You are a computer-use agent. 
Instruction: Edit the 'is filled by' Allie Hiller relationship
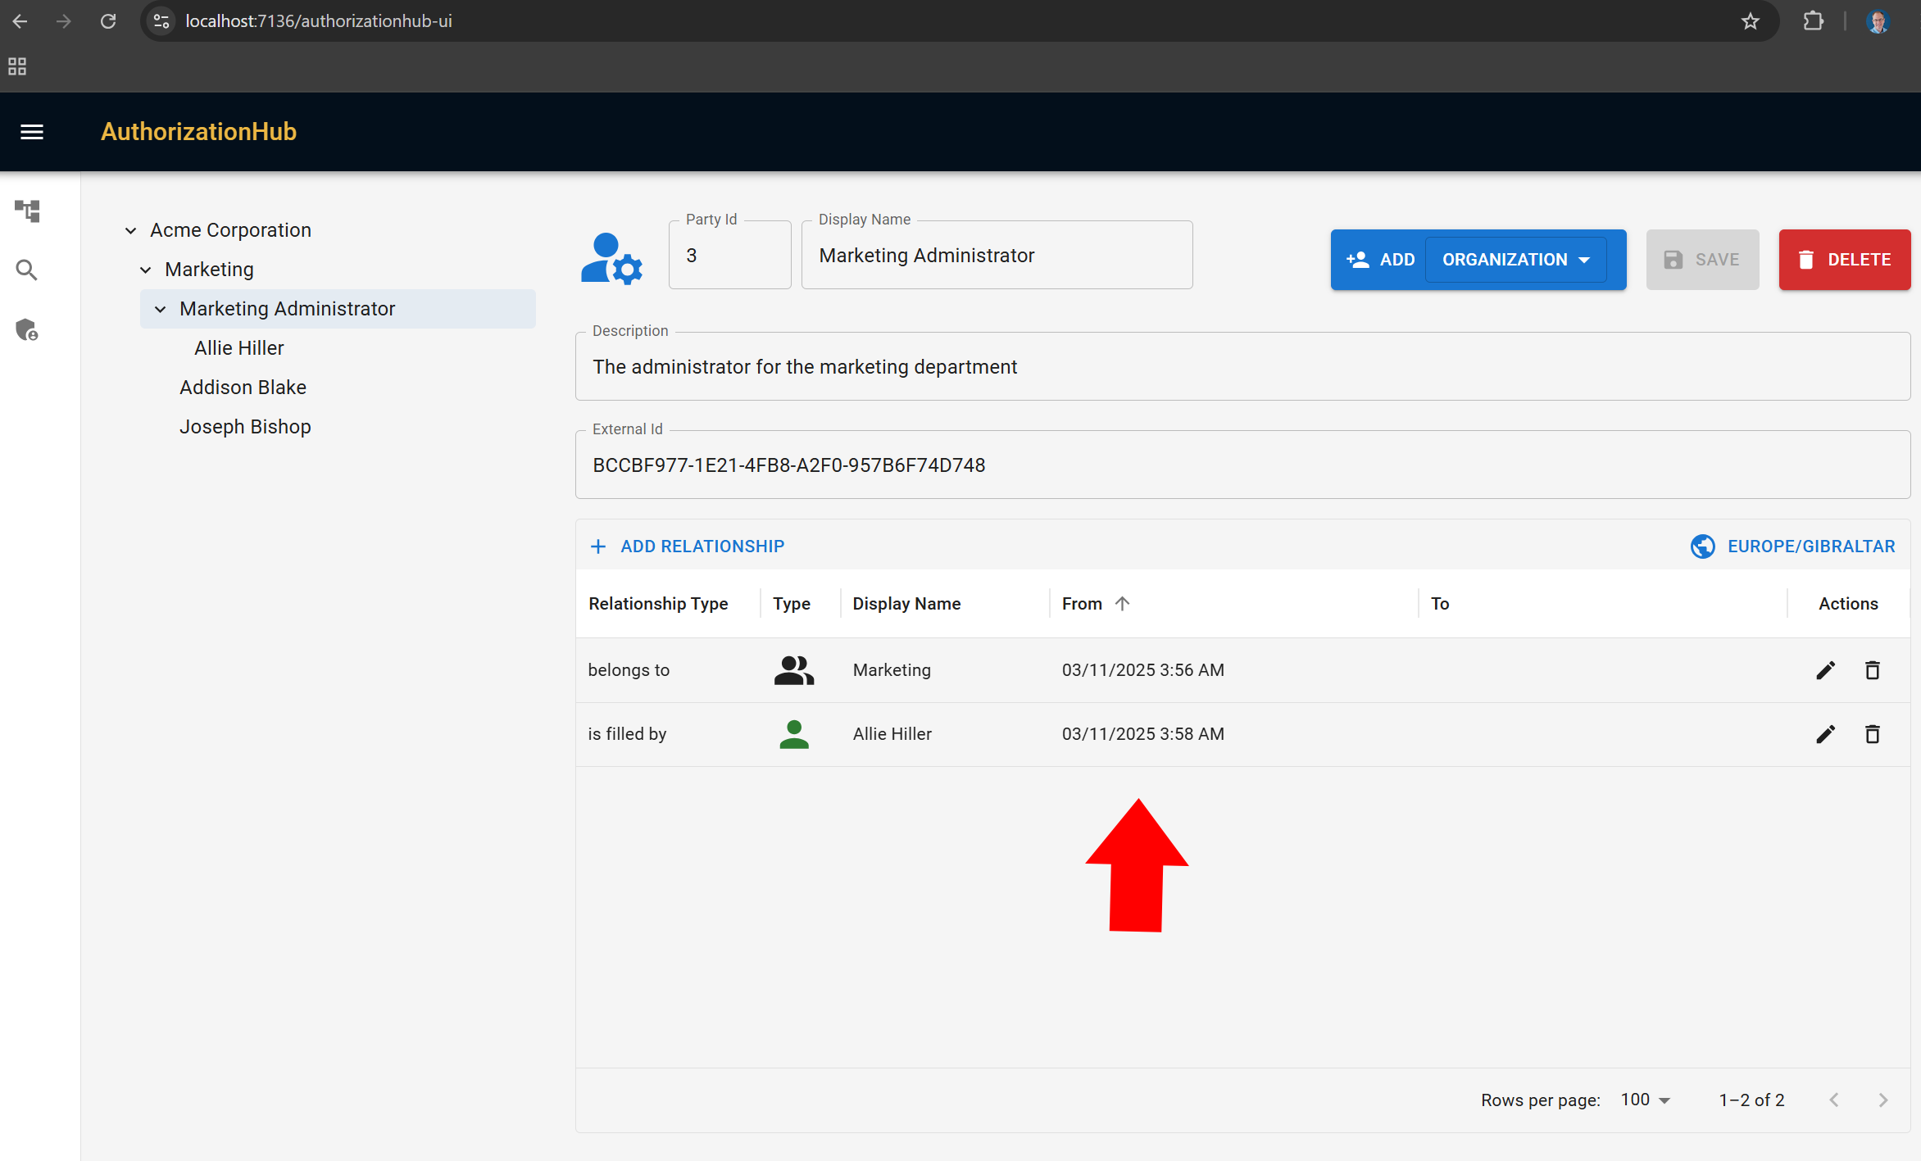pyautogui.click(x=1825, y=734)
